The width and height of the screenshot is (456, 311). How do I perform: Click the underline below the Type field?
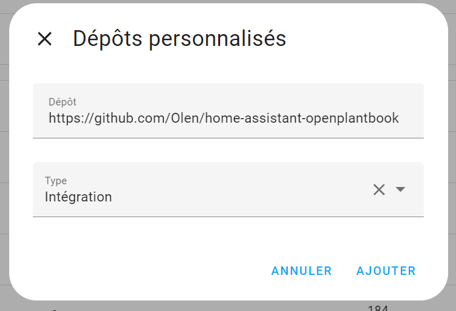click(x=228, y=217)
